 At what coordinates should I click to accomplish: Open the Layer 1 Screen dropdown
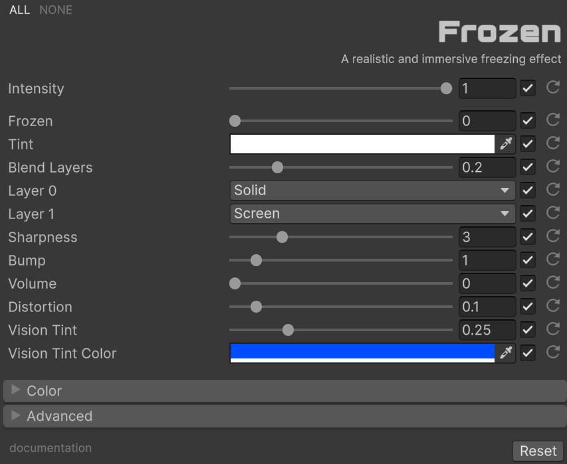point(372,214)
